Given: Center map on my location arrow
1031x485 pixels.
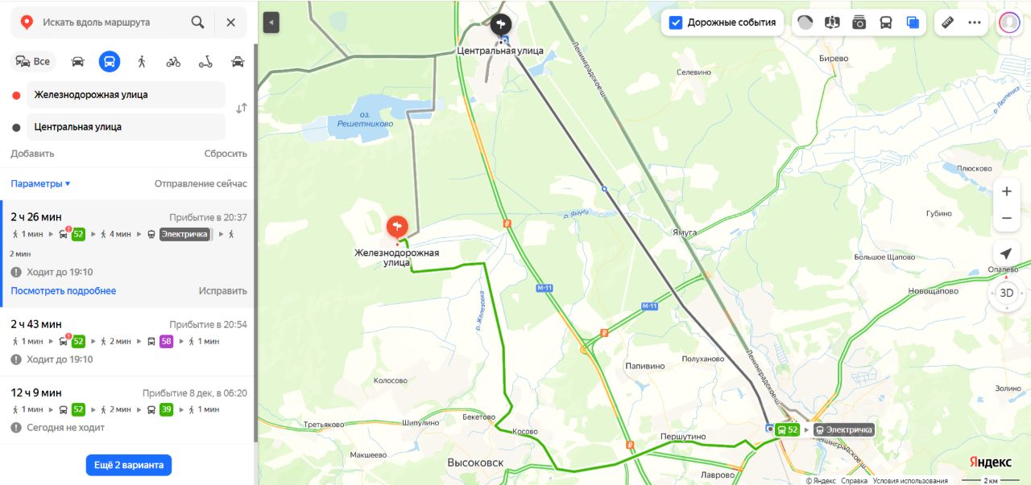Looking at the screenshot, I should pyautogui.click(x=1006, y=253).
